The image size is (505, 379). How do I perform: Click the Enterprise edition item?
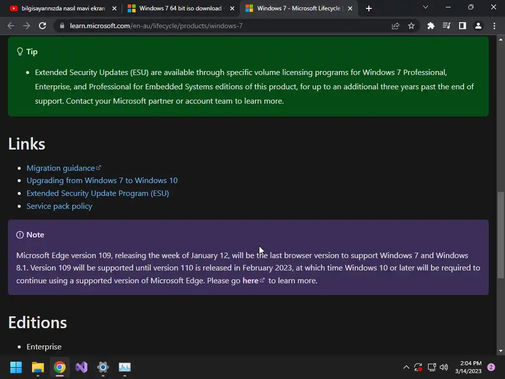point(44,347)
